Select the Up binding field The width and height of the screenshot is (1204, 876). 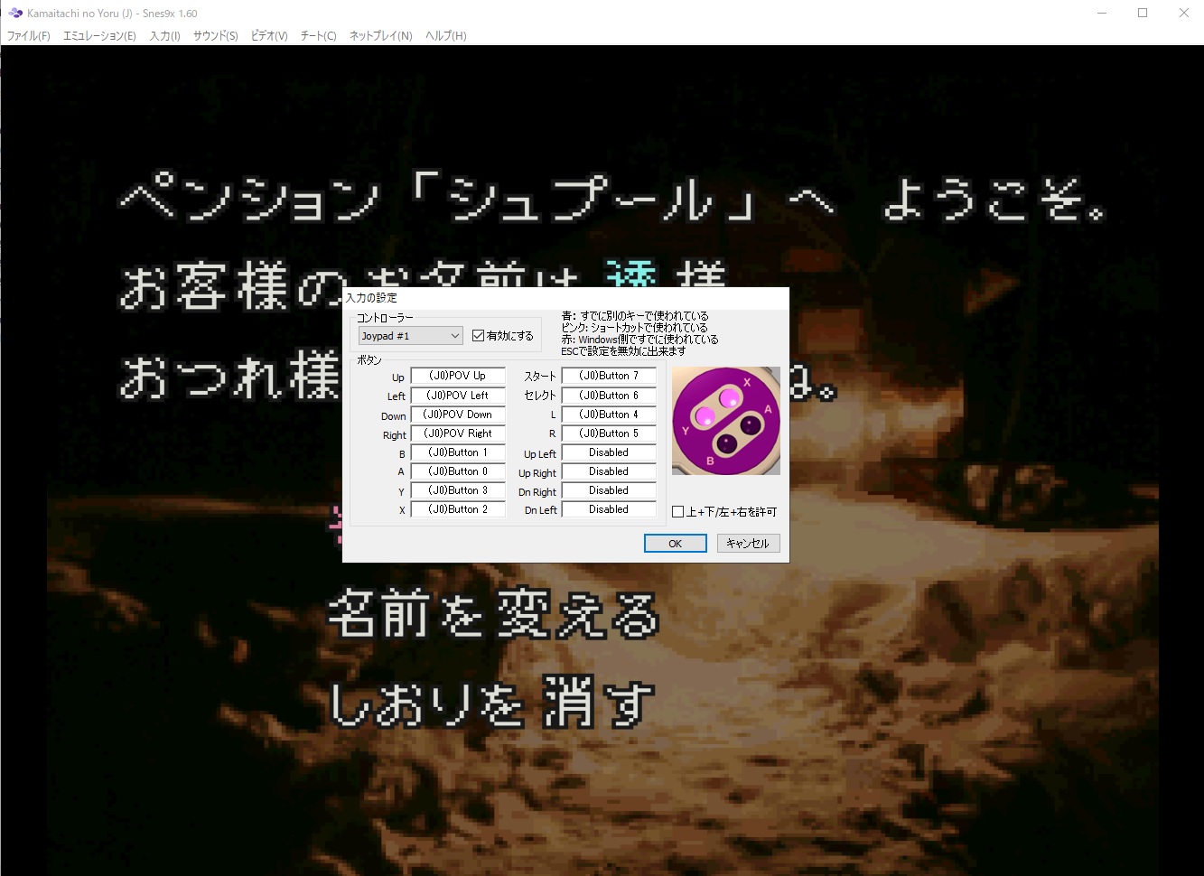[x=458, y=376]
